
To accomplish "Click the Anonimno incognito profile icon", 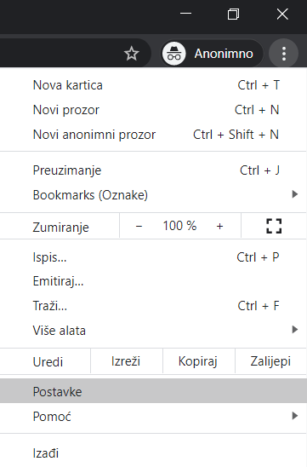I will (173, 54).
